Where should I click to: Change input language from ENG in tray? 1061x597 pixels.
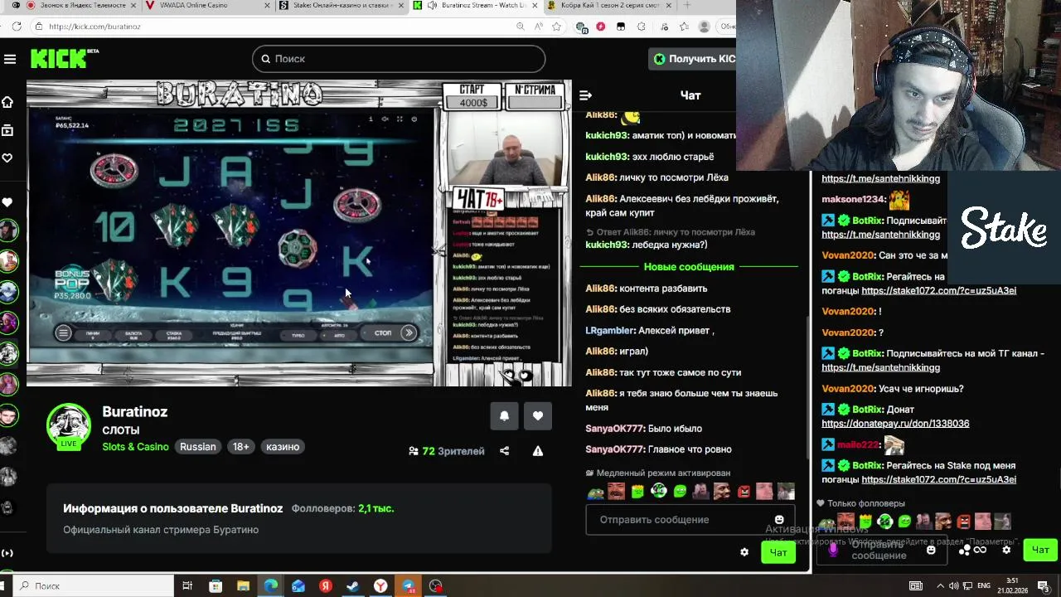(983, 586)
